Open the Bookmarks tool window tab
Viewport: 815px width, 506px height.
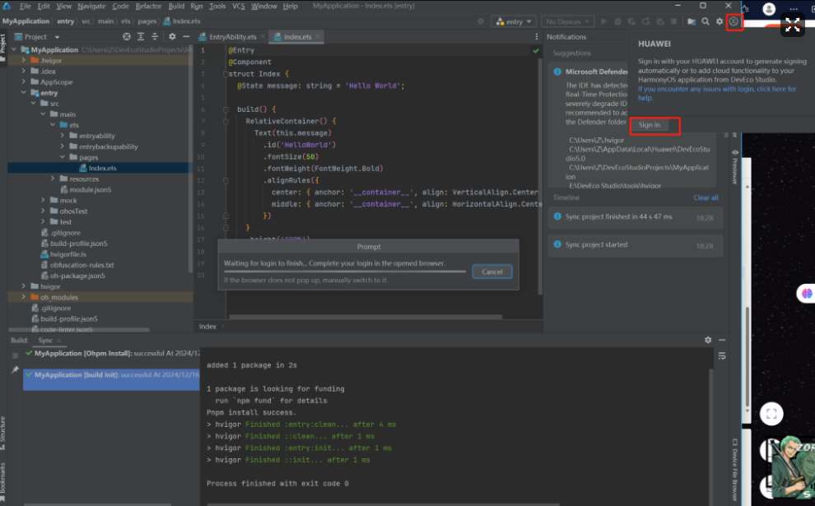(x=3, y=481)
